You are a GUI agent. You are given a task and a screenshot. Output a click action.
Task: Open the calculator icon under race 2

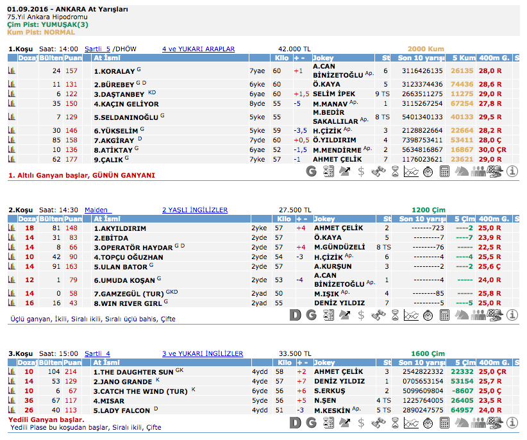click(444, 315)
